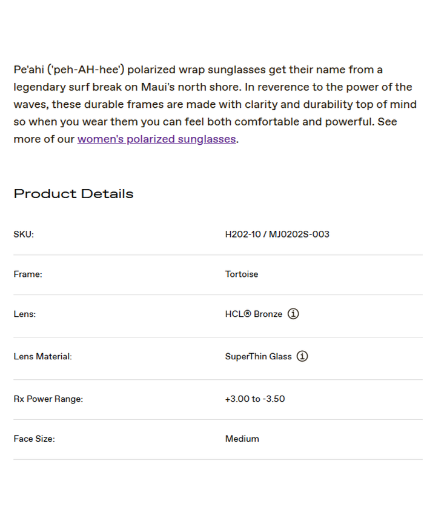Click the HCL® Bronze lens text
The height and width of the screenshot is (515, 424).
tap(253, 314)
